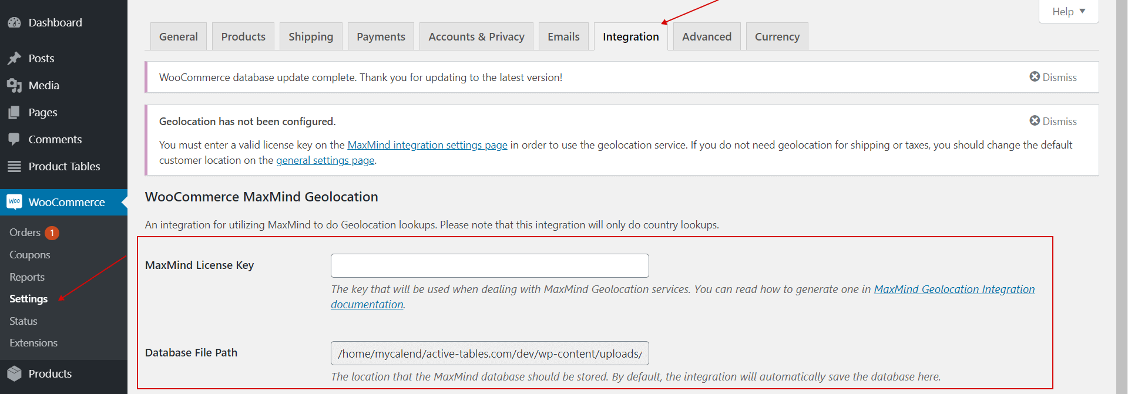The height and width of the screenshot is (394, 1128).
Task: Open the Accounts & Privacy tab
Action: (476, 36)
